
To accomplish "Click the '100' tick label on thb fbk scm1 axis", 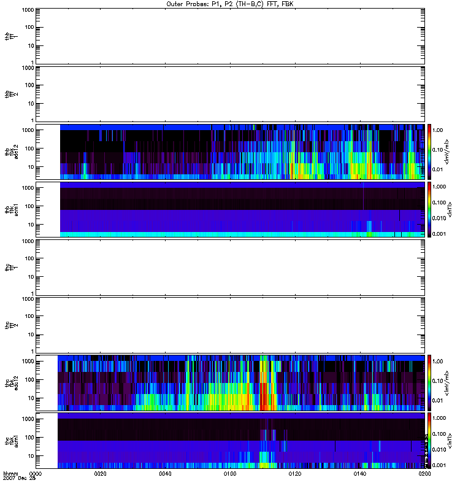I will pos(29,206).
